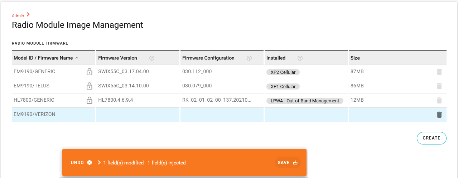This screenshot has width=458, height=178.
Task: Click lock icon for EM9190/TELUS row
Action: 90,86
